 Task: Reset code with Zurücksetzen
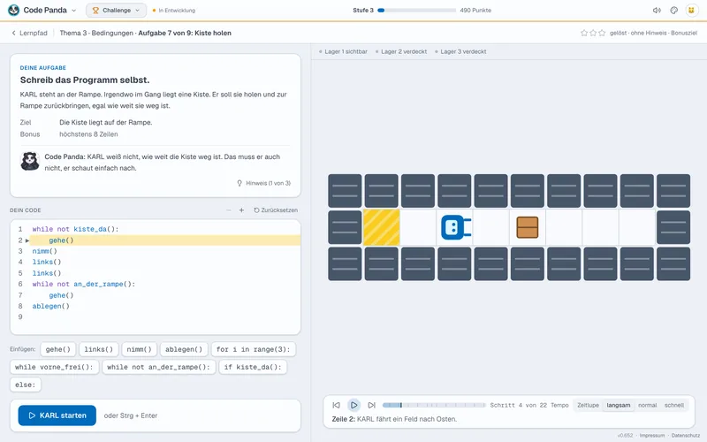click(276, 210)
